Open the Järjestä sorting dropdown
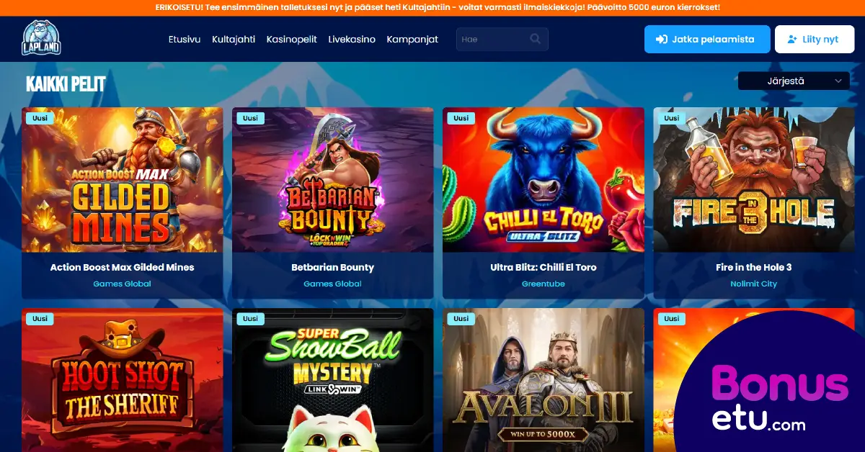 coord(794,81)
